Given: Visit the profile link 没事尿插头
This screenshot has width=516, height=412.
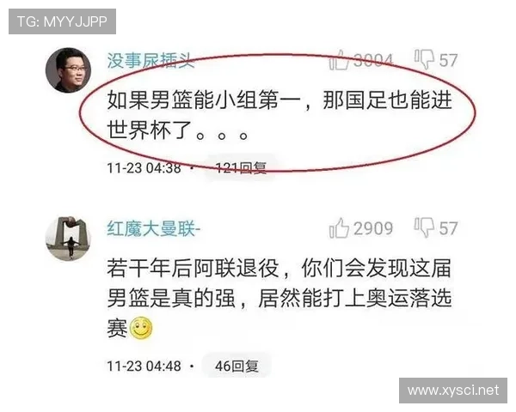Looking at the screenshot, I should [150, 60].
